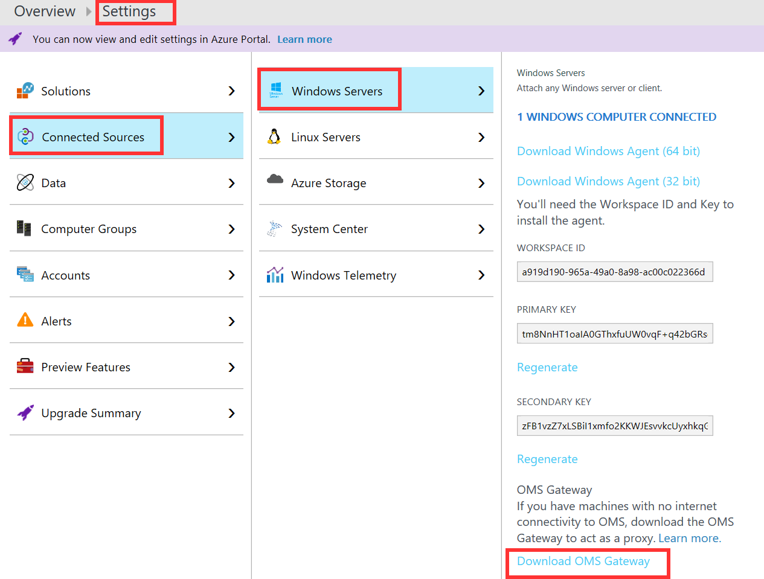Expand the System Center chevron
764x579 pixels.
[481, 229]
